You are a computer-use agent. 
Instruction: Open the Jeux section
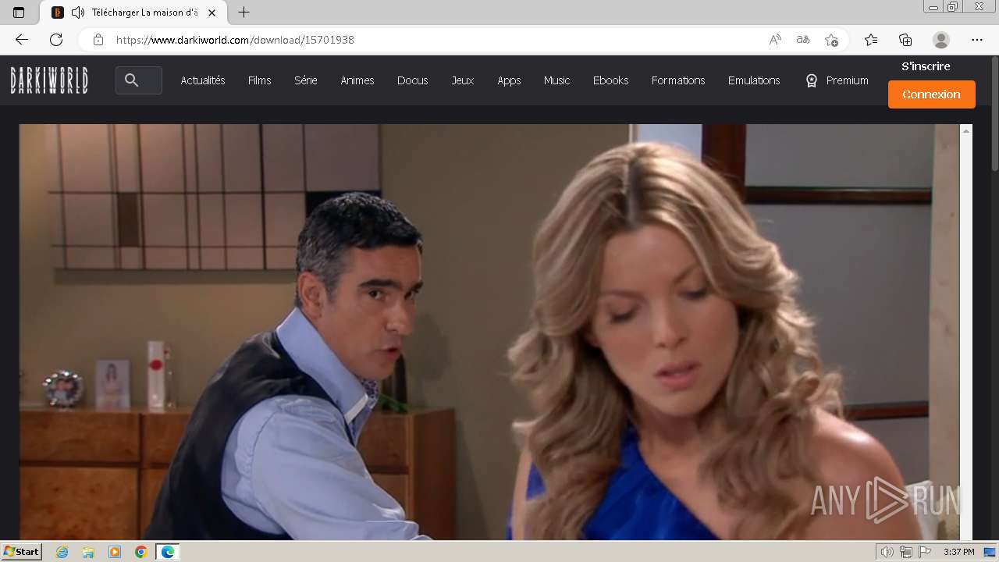(x=463, y=80)
